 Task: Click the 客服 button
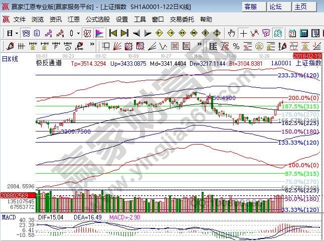point(251,7)
